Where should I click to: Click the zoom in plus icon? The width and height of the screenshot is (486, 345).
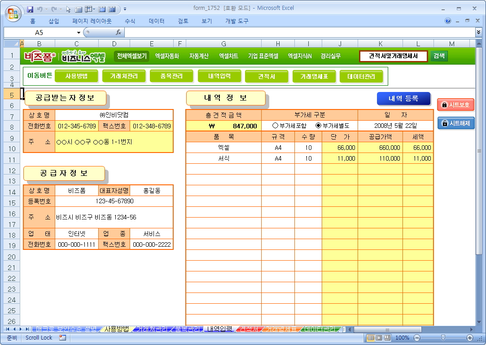pyautogui.click(x=470, y=337)
